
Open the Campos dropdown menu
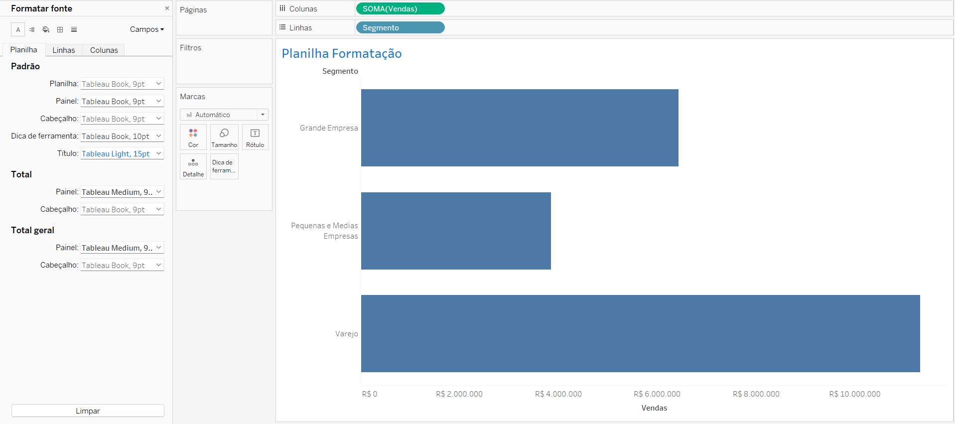[147, 29]
